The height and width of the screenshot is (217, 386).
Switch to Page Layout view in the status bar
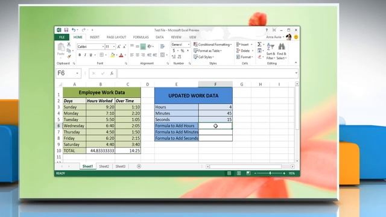click(239, 173)
